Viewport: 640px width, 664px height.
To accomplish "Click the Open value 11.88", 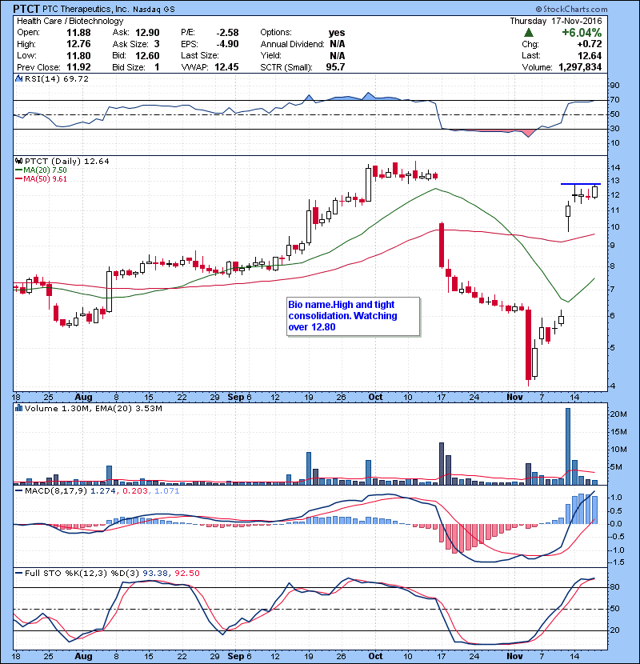I will (78, 33).
